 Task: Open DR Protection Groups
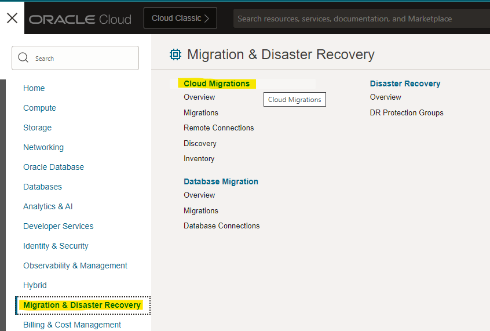click(x=407, y=112)
